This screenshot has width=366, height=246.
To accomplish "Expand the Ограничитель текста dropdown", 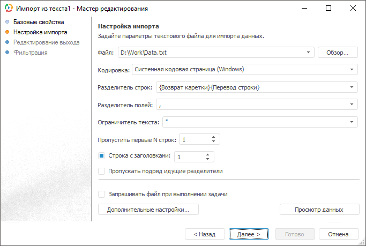I will pyautogui.click(x=352, y=123).
